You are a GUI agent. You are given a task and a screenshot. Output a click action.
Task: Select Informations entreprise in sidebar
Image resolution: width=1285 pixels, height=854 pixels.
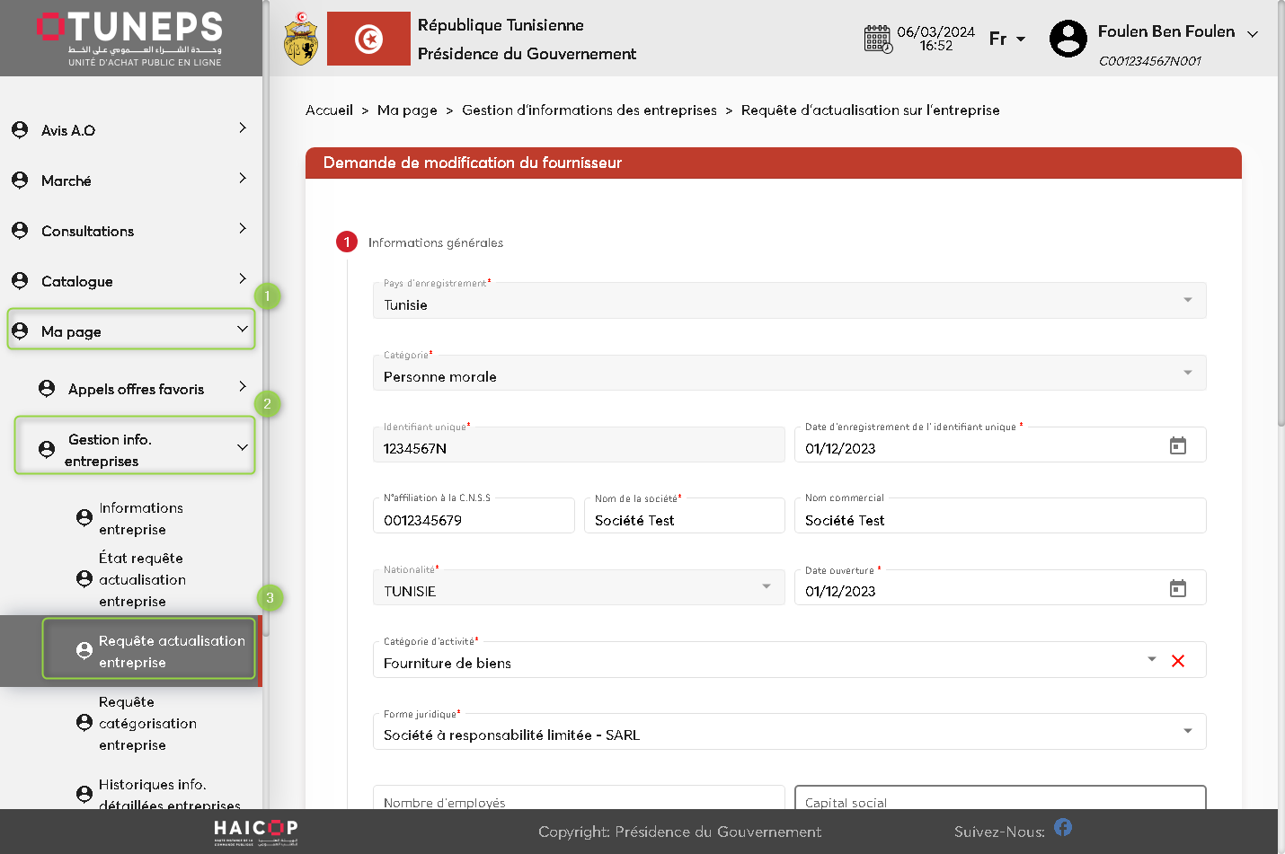point(140,518)
